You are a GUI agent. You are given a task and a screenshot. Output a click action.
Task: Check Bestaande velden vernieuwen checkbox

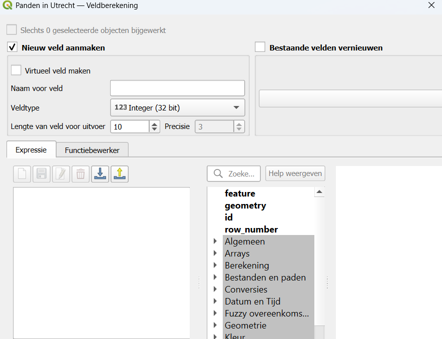coord(260,47)
